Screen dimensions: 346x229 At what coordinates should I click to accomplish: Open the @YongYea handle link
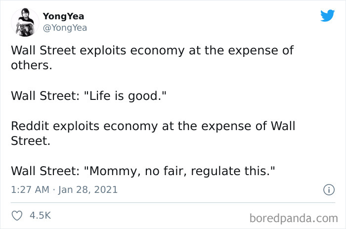click(x=65, y=28)
